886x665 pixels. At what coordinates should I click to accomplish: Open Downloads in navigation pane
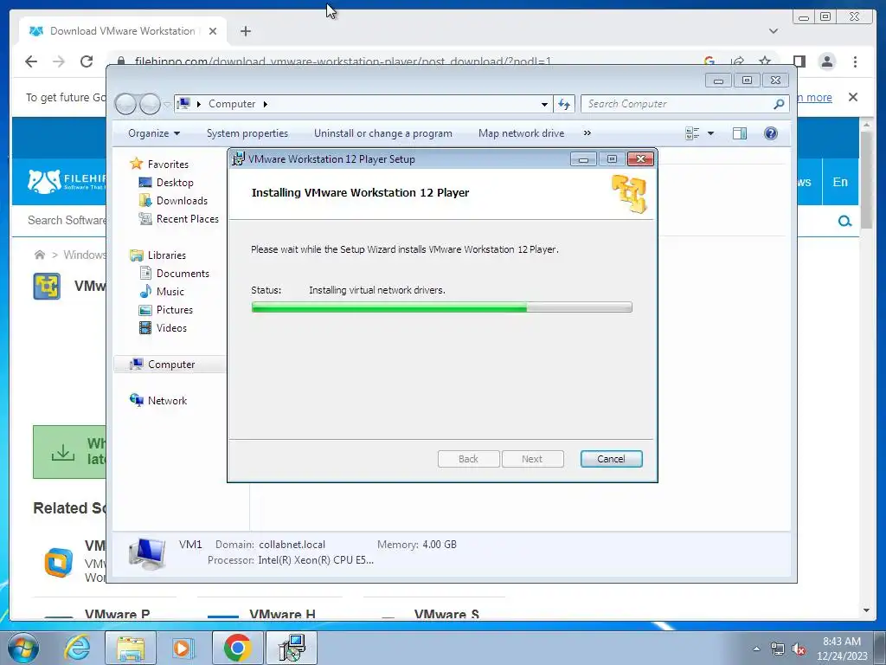[182, 201]
